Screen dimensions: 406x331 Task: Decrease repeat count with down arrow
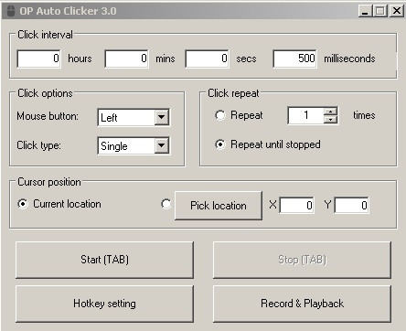[330, 120]
